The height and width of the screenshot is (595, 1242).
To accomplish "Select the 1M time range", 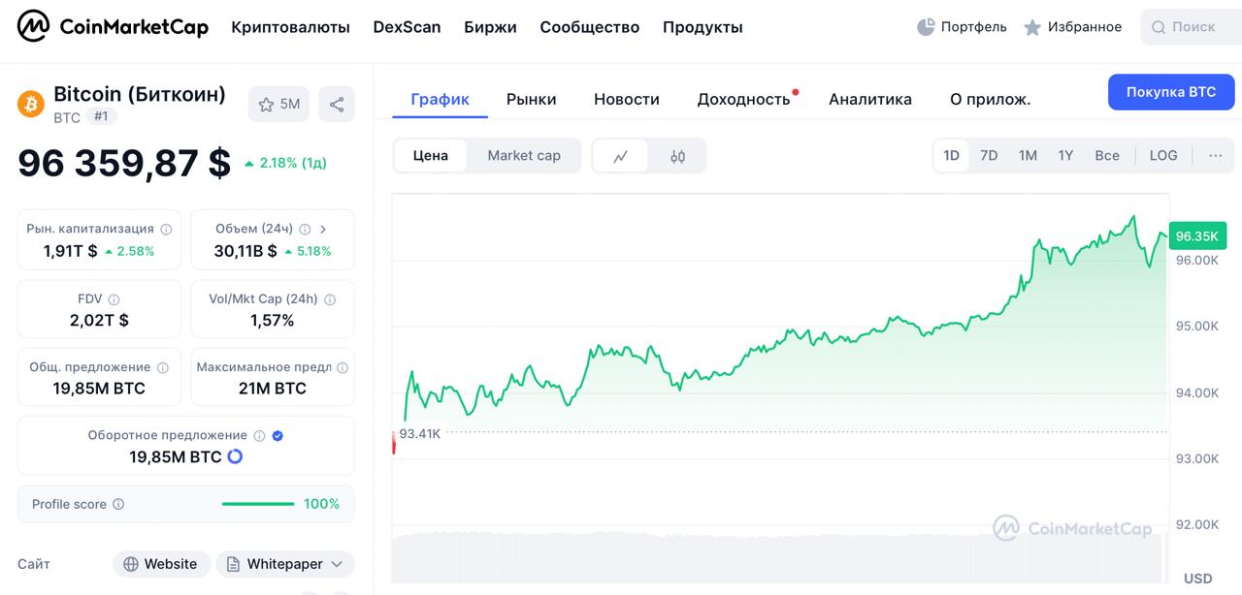I will tap(1028, 155).
